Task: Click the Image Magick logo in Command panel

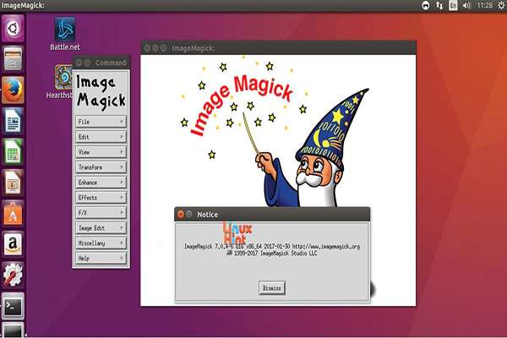Action: (x=101, y=92)
